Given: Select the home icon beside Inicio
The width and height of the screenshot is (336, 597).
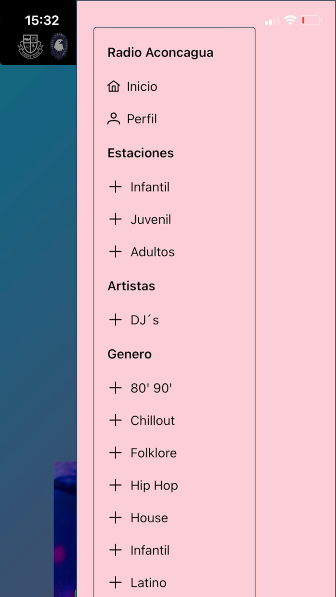Looking at the screenshot, I should point(113,86).
